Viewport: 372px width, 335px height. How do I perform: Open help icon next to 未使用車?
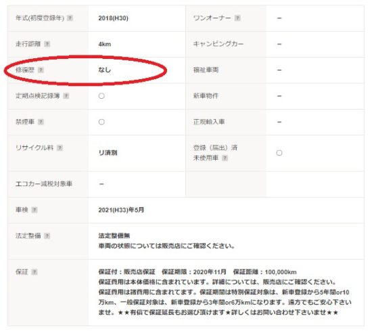pyautogui.click(x=225, y=158)
